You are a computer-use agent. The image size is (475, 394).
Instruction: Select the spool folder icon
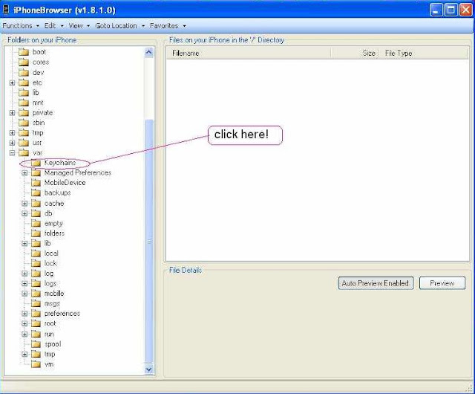point(36,344)
